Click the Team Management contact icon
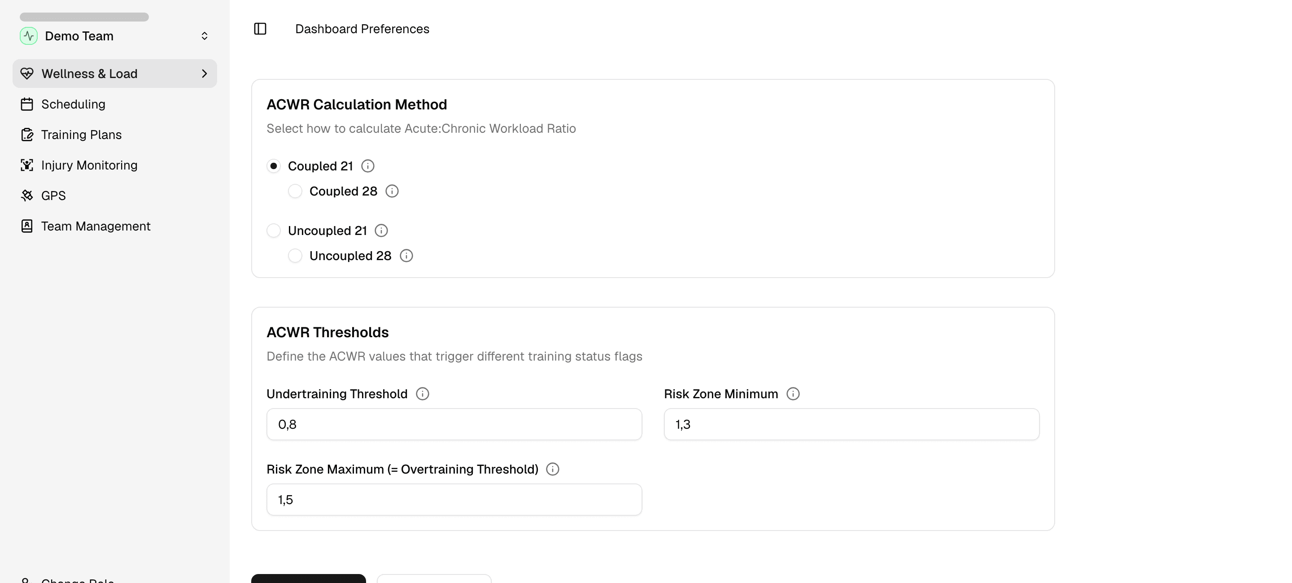 pyautogui.click(x=27, y=226)
